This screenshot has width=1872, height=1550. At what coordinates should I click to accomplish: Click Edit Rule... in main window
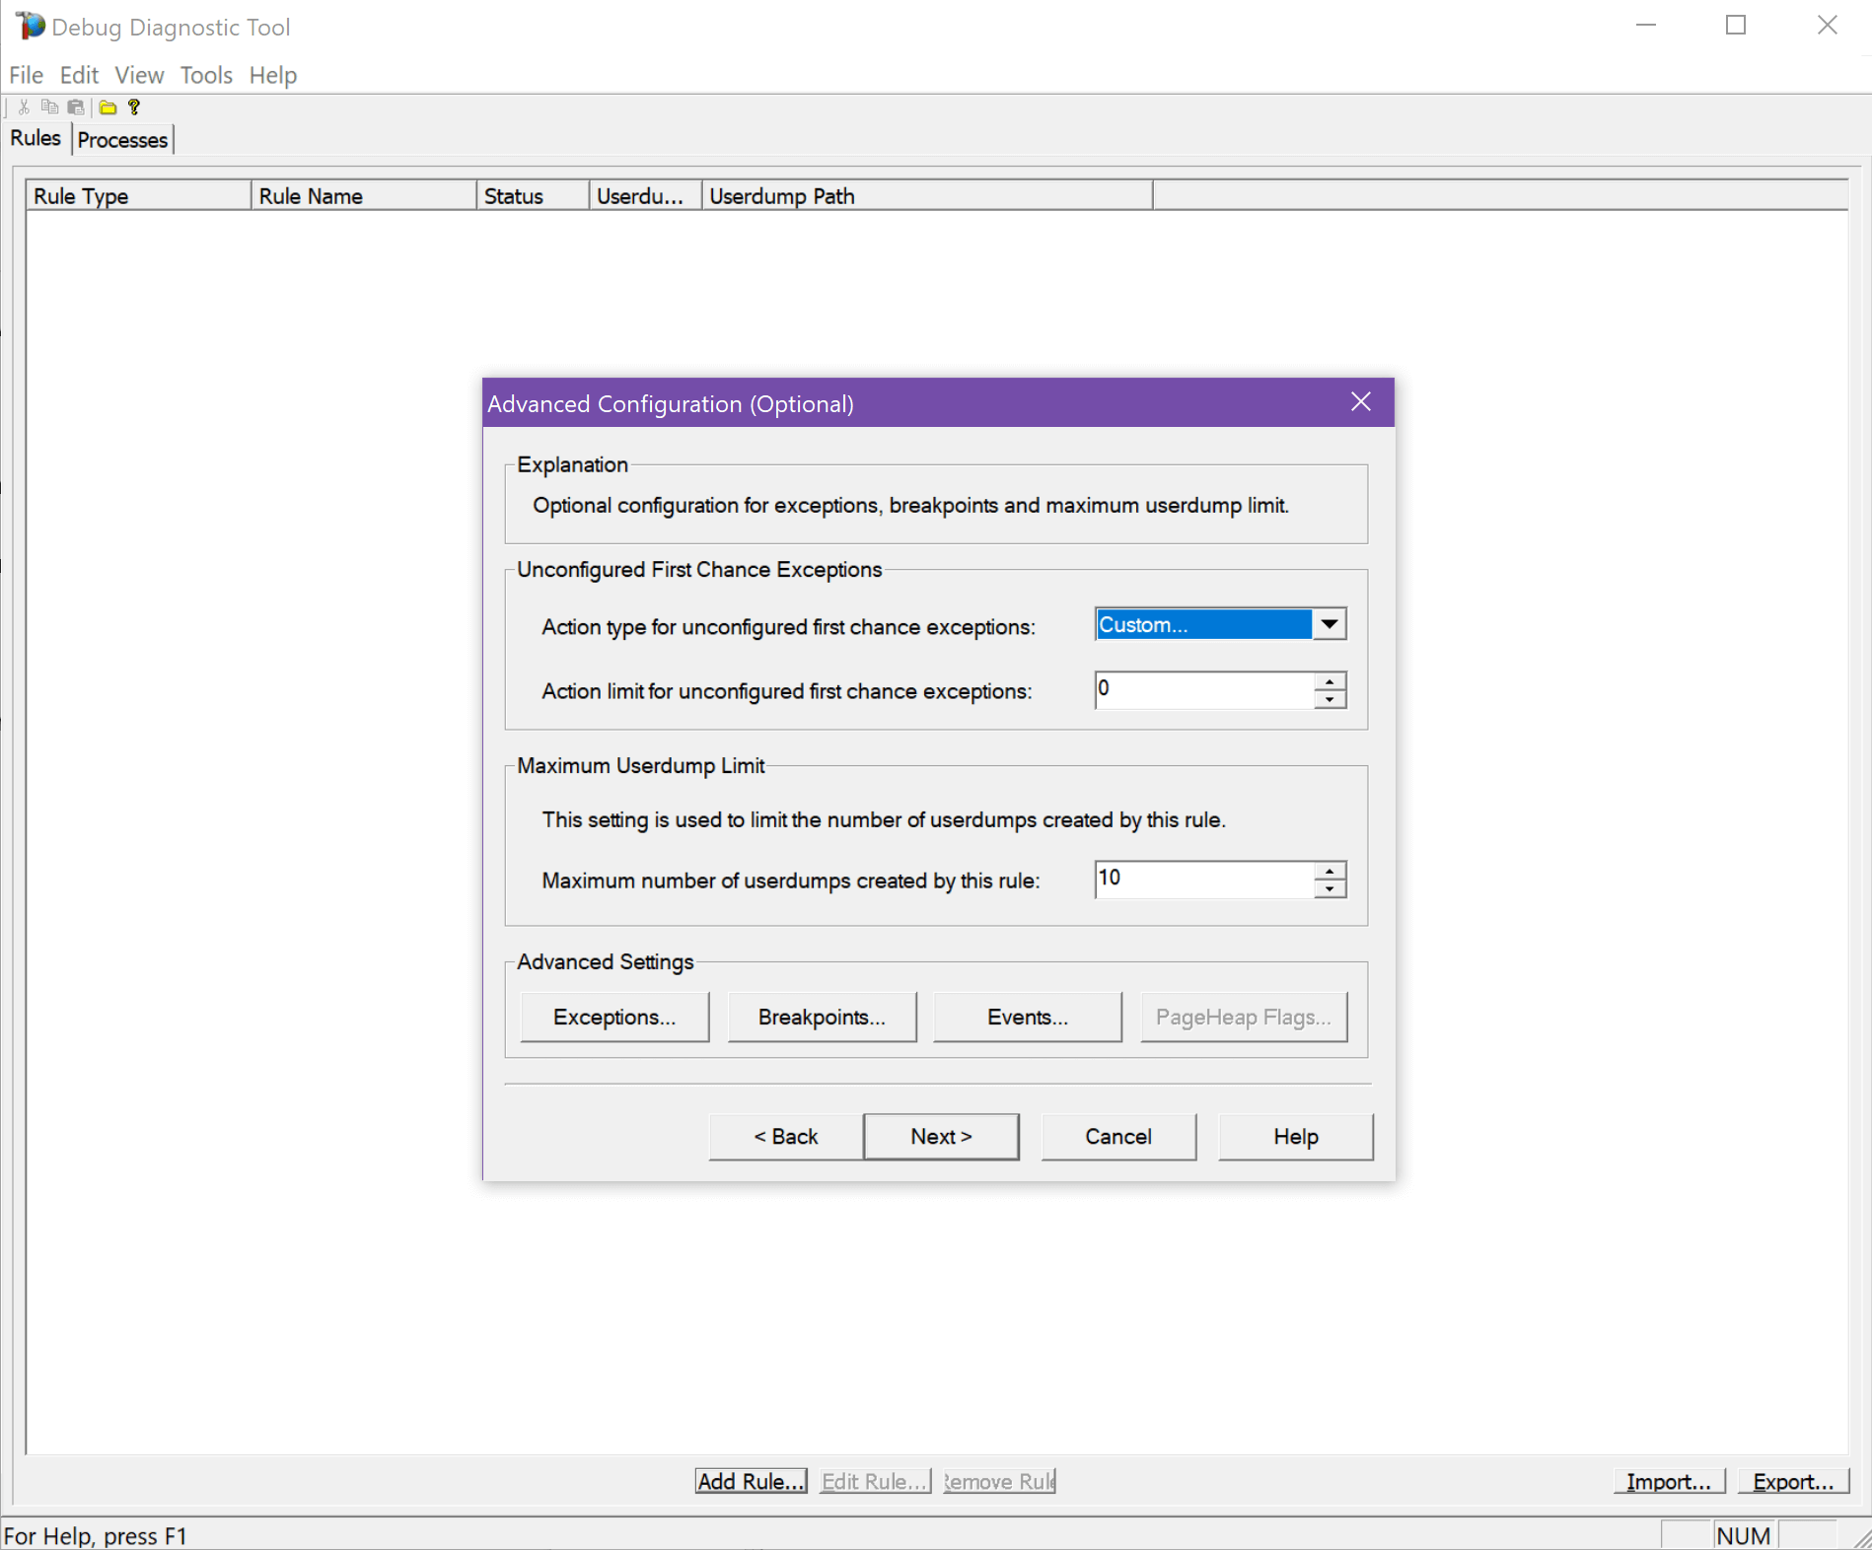coord(875,1481)
